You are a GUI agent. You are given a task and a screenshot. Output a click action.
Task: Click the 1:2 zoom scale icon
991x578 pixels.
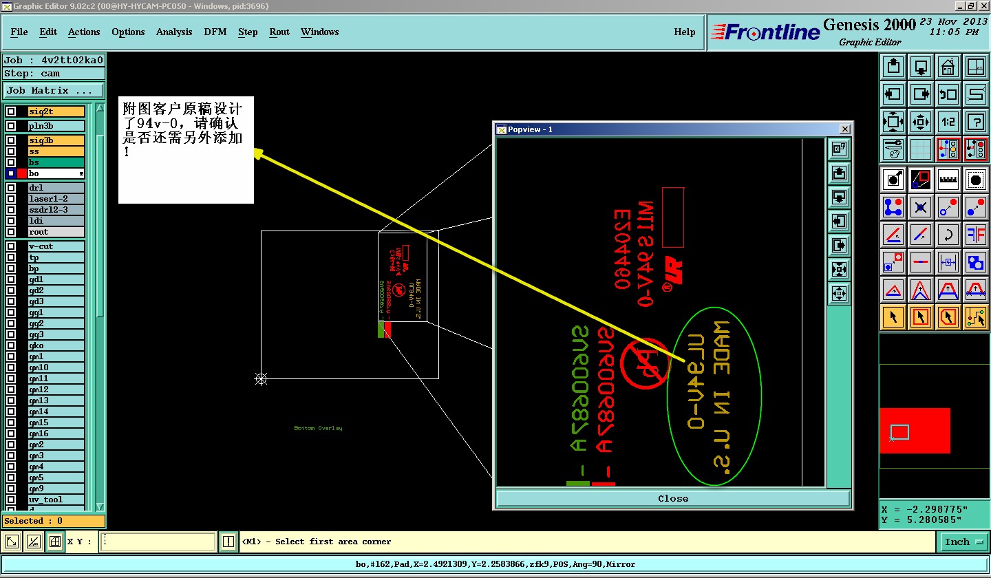(x=948, y=122)
